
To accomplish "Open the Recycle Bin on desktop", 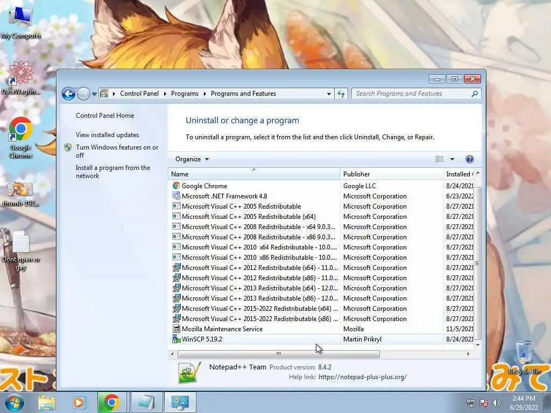I will (x=524, y=358).
